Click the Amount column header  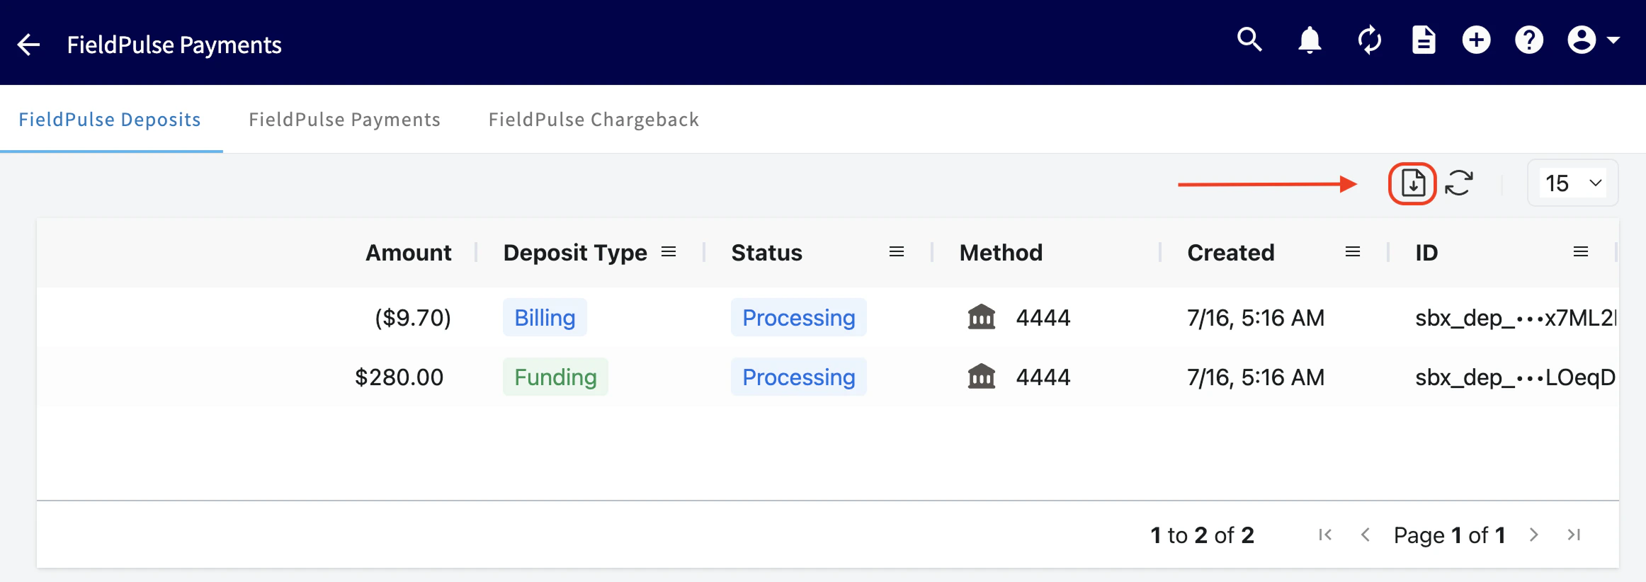[x=408, y=253]
